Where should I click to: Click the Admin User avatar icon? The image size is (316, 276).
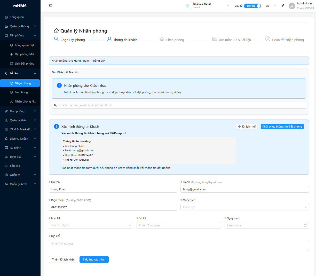point(292,6)
